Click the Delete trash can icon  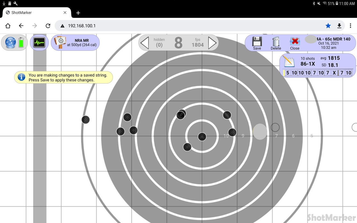pos(276,42)
